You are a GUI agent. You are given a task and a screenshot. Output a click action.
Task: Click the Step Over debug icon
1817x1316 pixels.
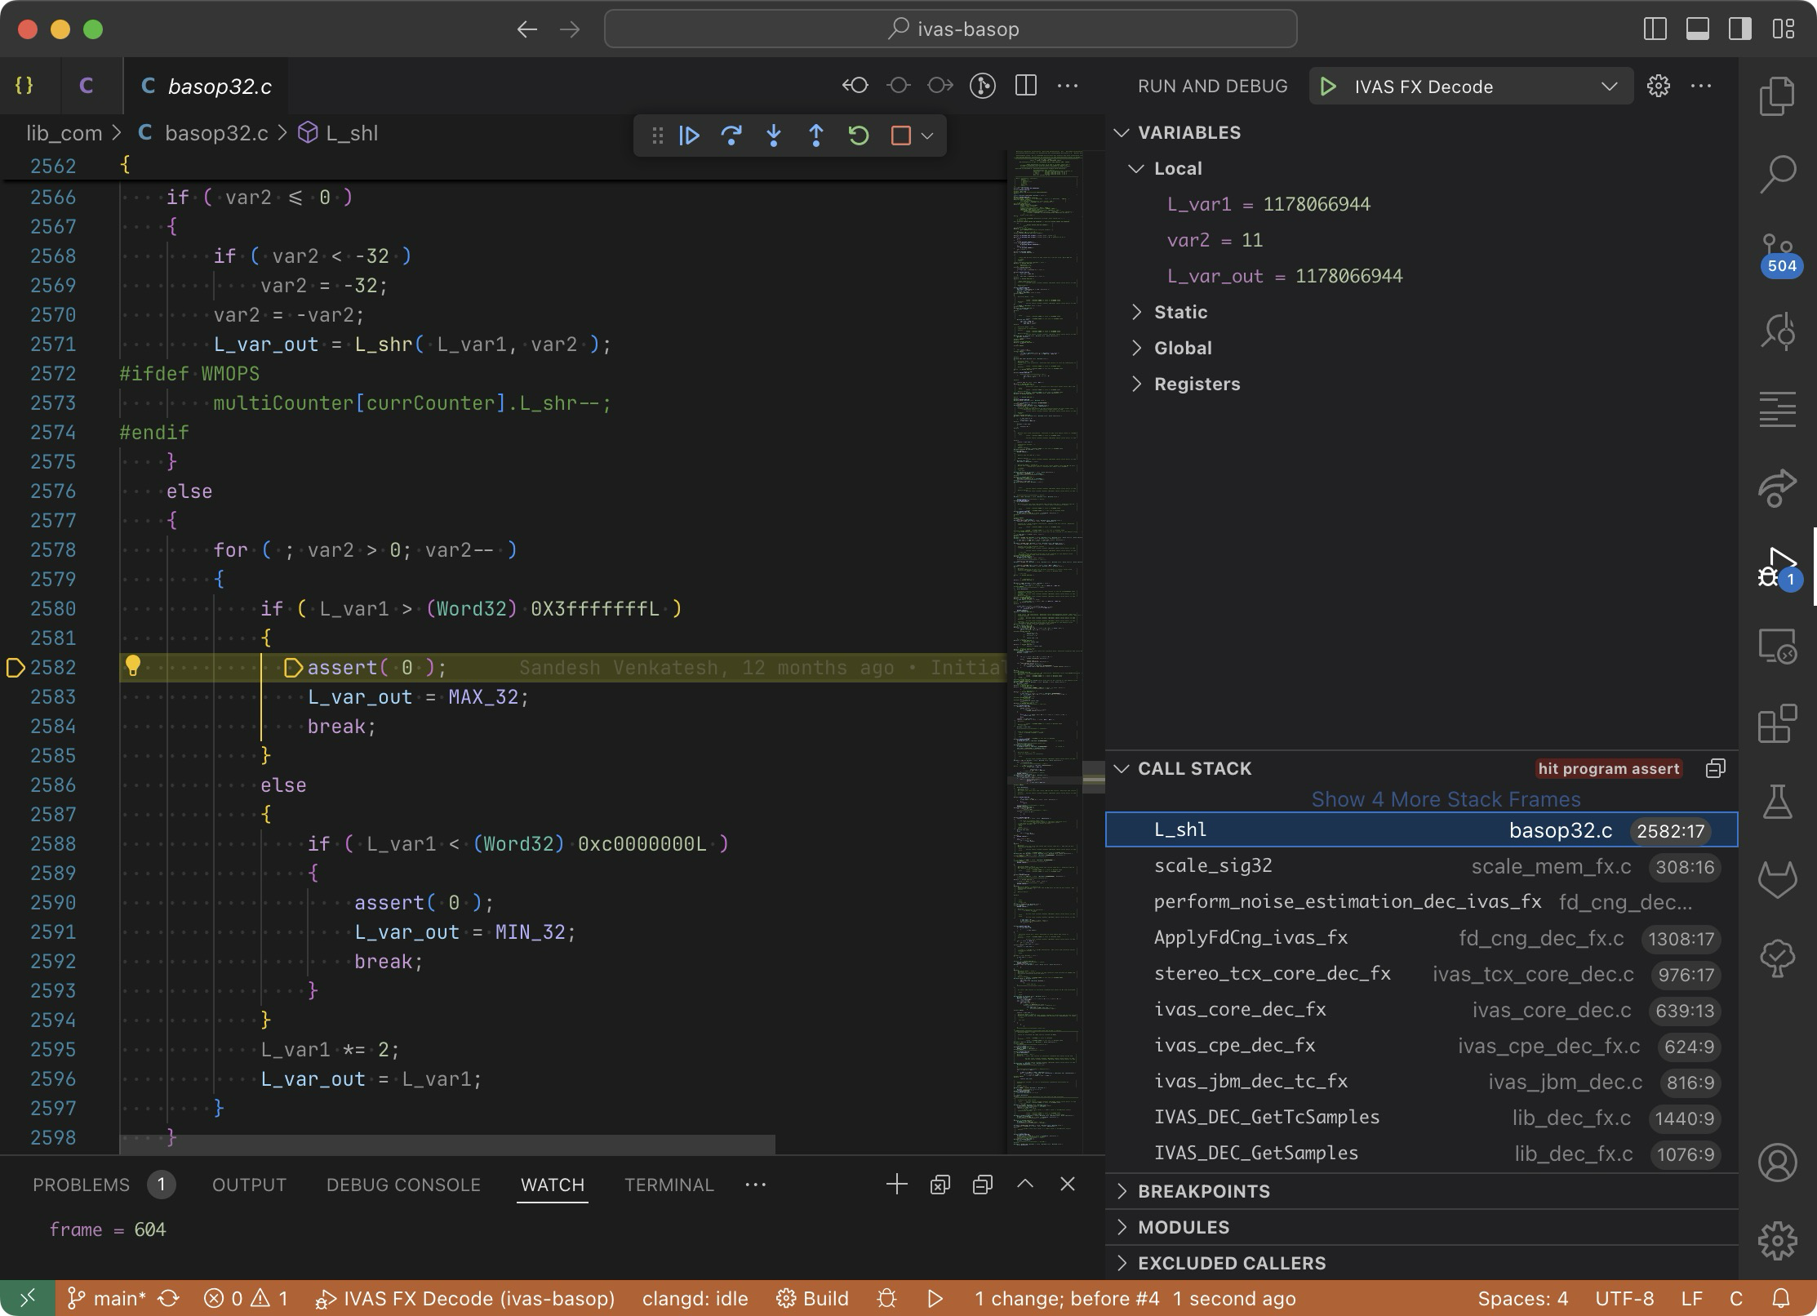(731, 136)
